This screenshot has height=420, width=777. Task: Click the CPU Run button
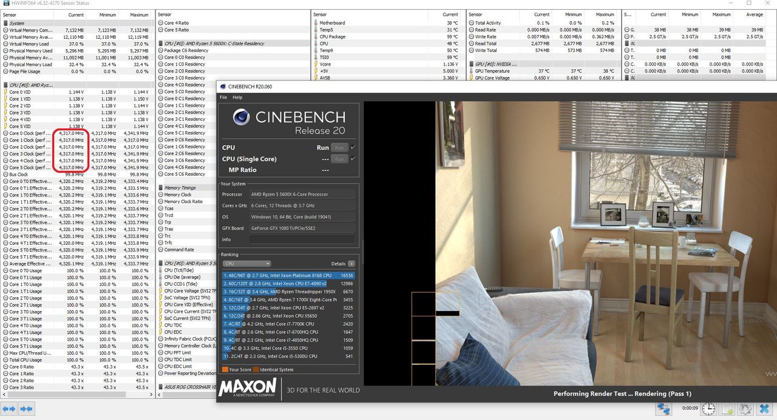coord(339,147)
